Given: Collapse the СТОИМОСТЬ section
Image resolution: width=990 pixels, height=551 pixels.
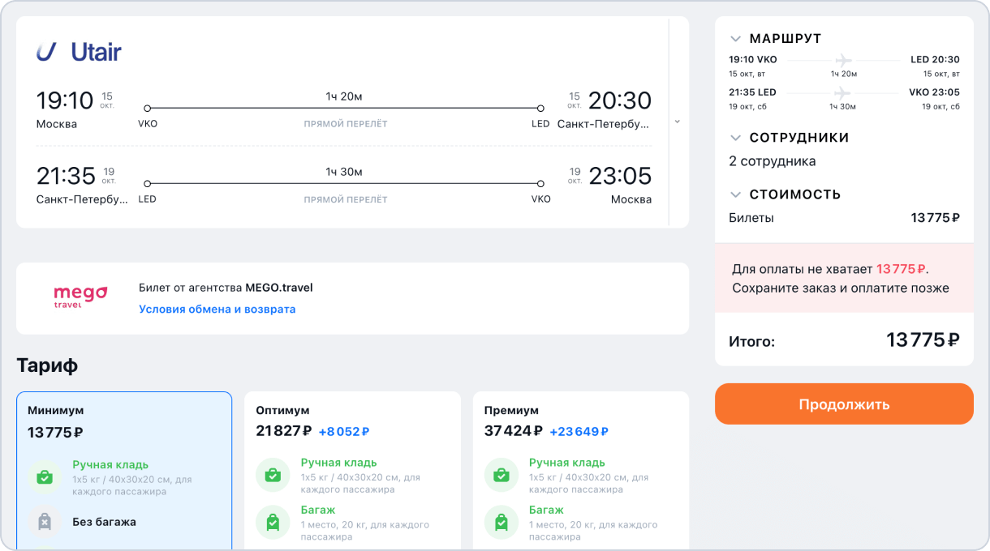Looking at the screenshot, I should [x=735, y=194].
